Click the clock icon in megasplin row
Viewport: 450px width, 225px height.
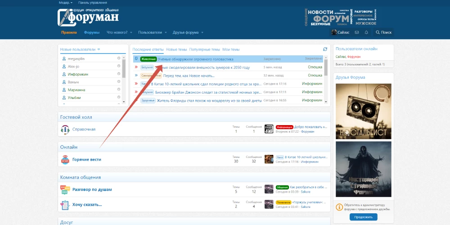coord(119,58)
